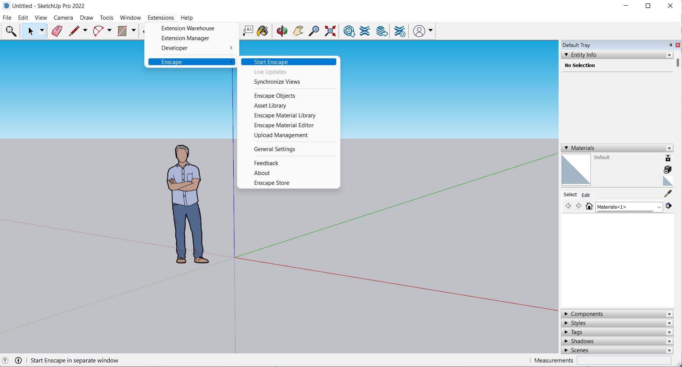Open Enscape Asset Library
Viewport: 682px width, 367px height.
(x=289, y=106)
